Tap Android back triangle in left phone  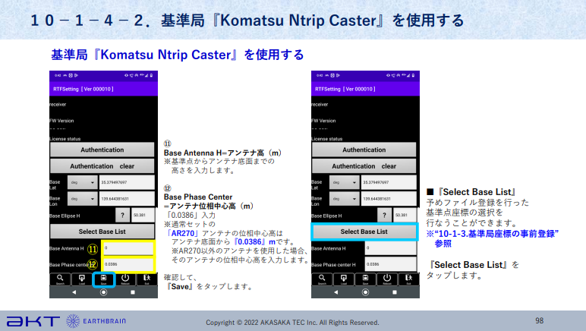pos(74,292)
